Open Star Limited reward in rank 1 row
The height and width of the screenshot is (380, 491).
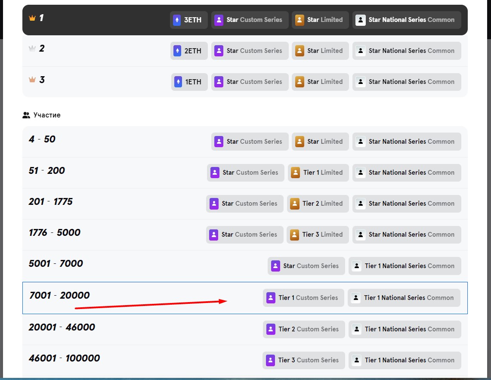coord(320,20)
